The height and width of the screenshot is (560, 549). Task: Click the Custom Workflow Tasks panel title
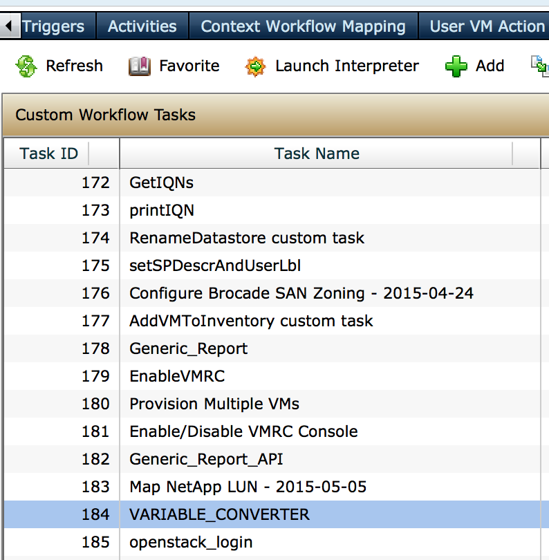click(105, 115)
